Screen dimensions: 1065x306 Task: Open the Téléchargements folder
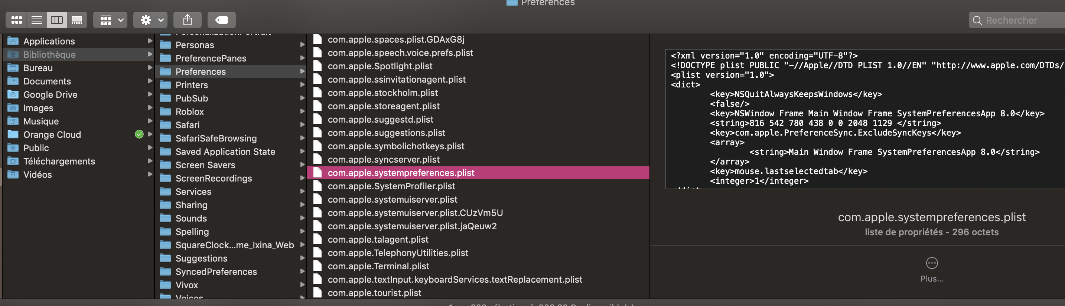(59, 161)
